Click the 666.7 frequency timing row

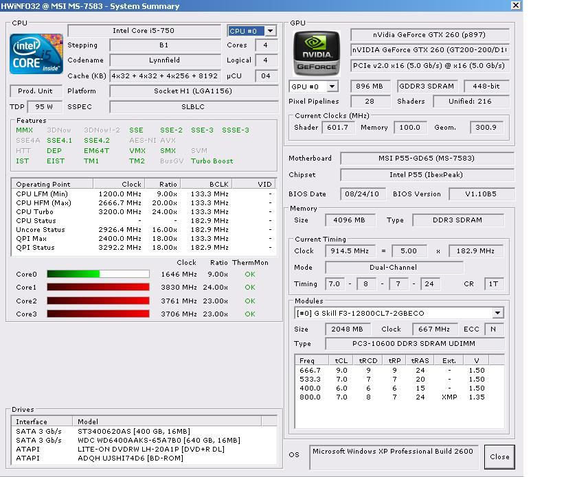click(x=399, y=371)
